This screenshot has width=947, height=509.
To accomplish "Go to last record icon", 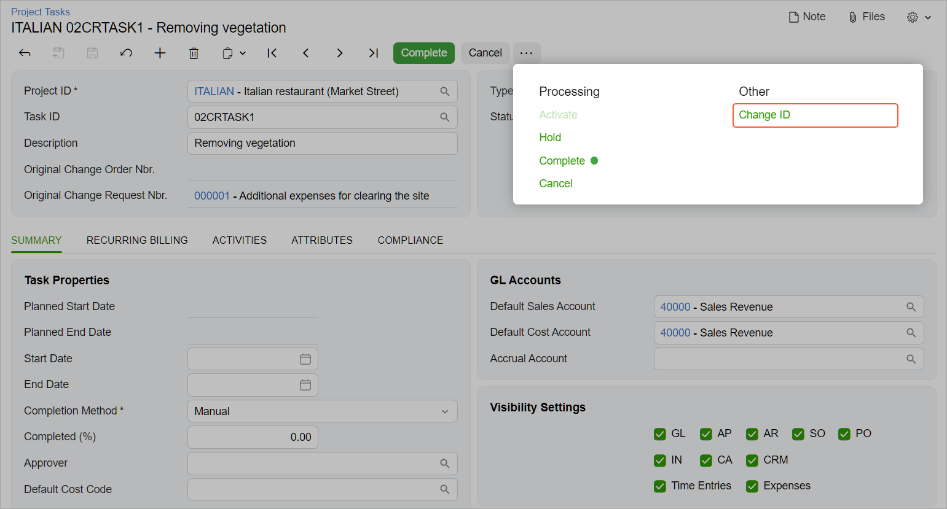I will click(x=373, y=53).
